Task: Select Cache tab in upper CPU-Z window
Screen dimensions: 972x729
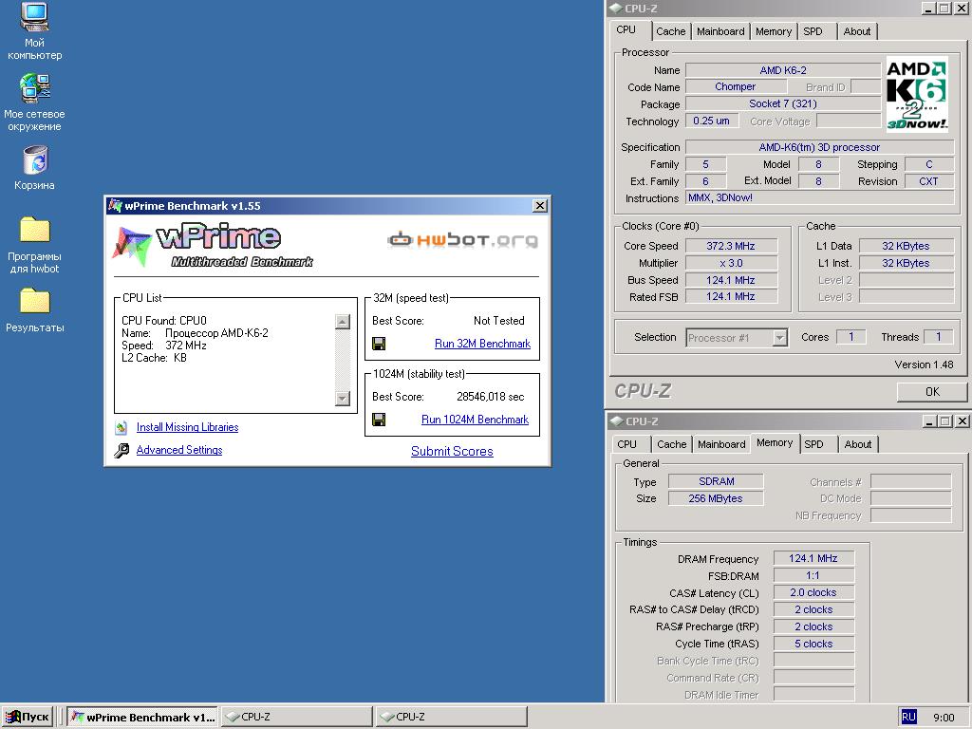Action: [x=671, y=31]
